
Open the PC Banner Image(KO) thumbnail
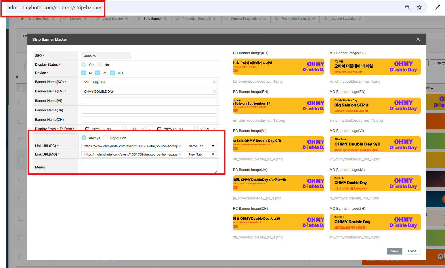click(278, 67)
